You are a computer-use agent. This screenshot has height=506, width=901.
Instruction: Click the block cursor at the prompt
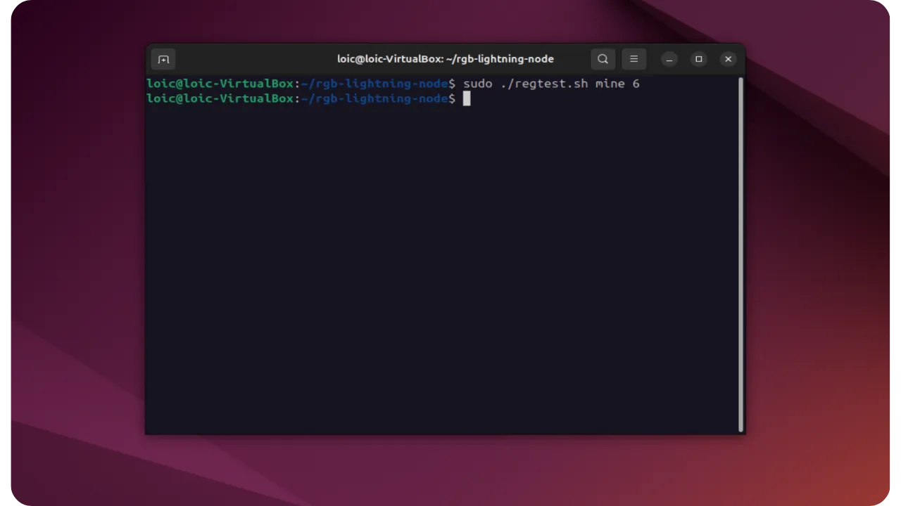466,99
